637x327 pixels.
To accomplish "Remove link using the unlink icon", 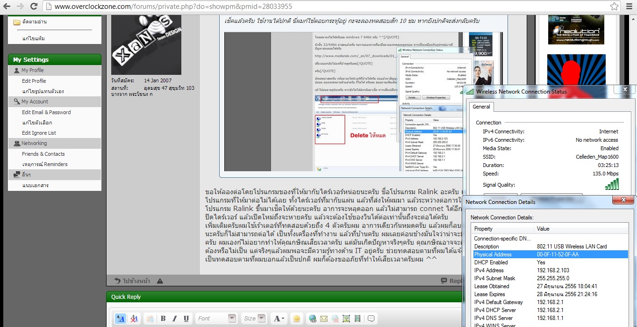I will tap(335, 319).
